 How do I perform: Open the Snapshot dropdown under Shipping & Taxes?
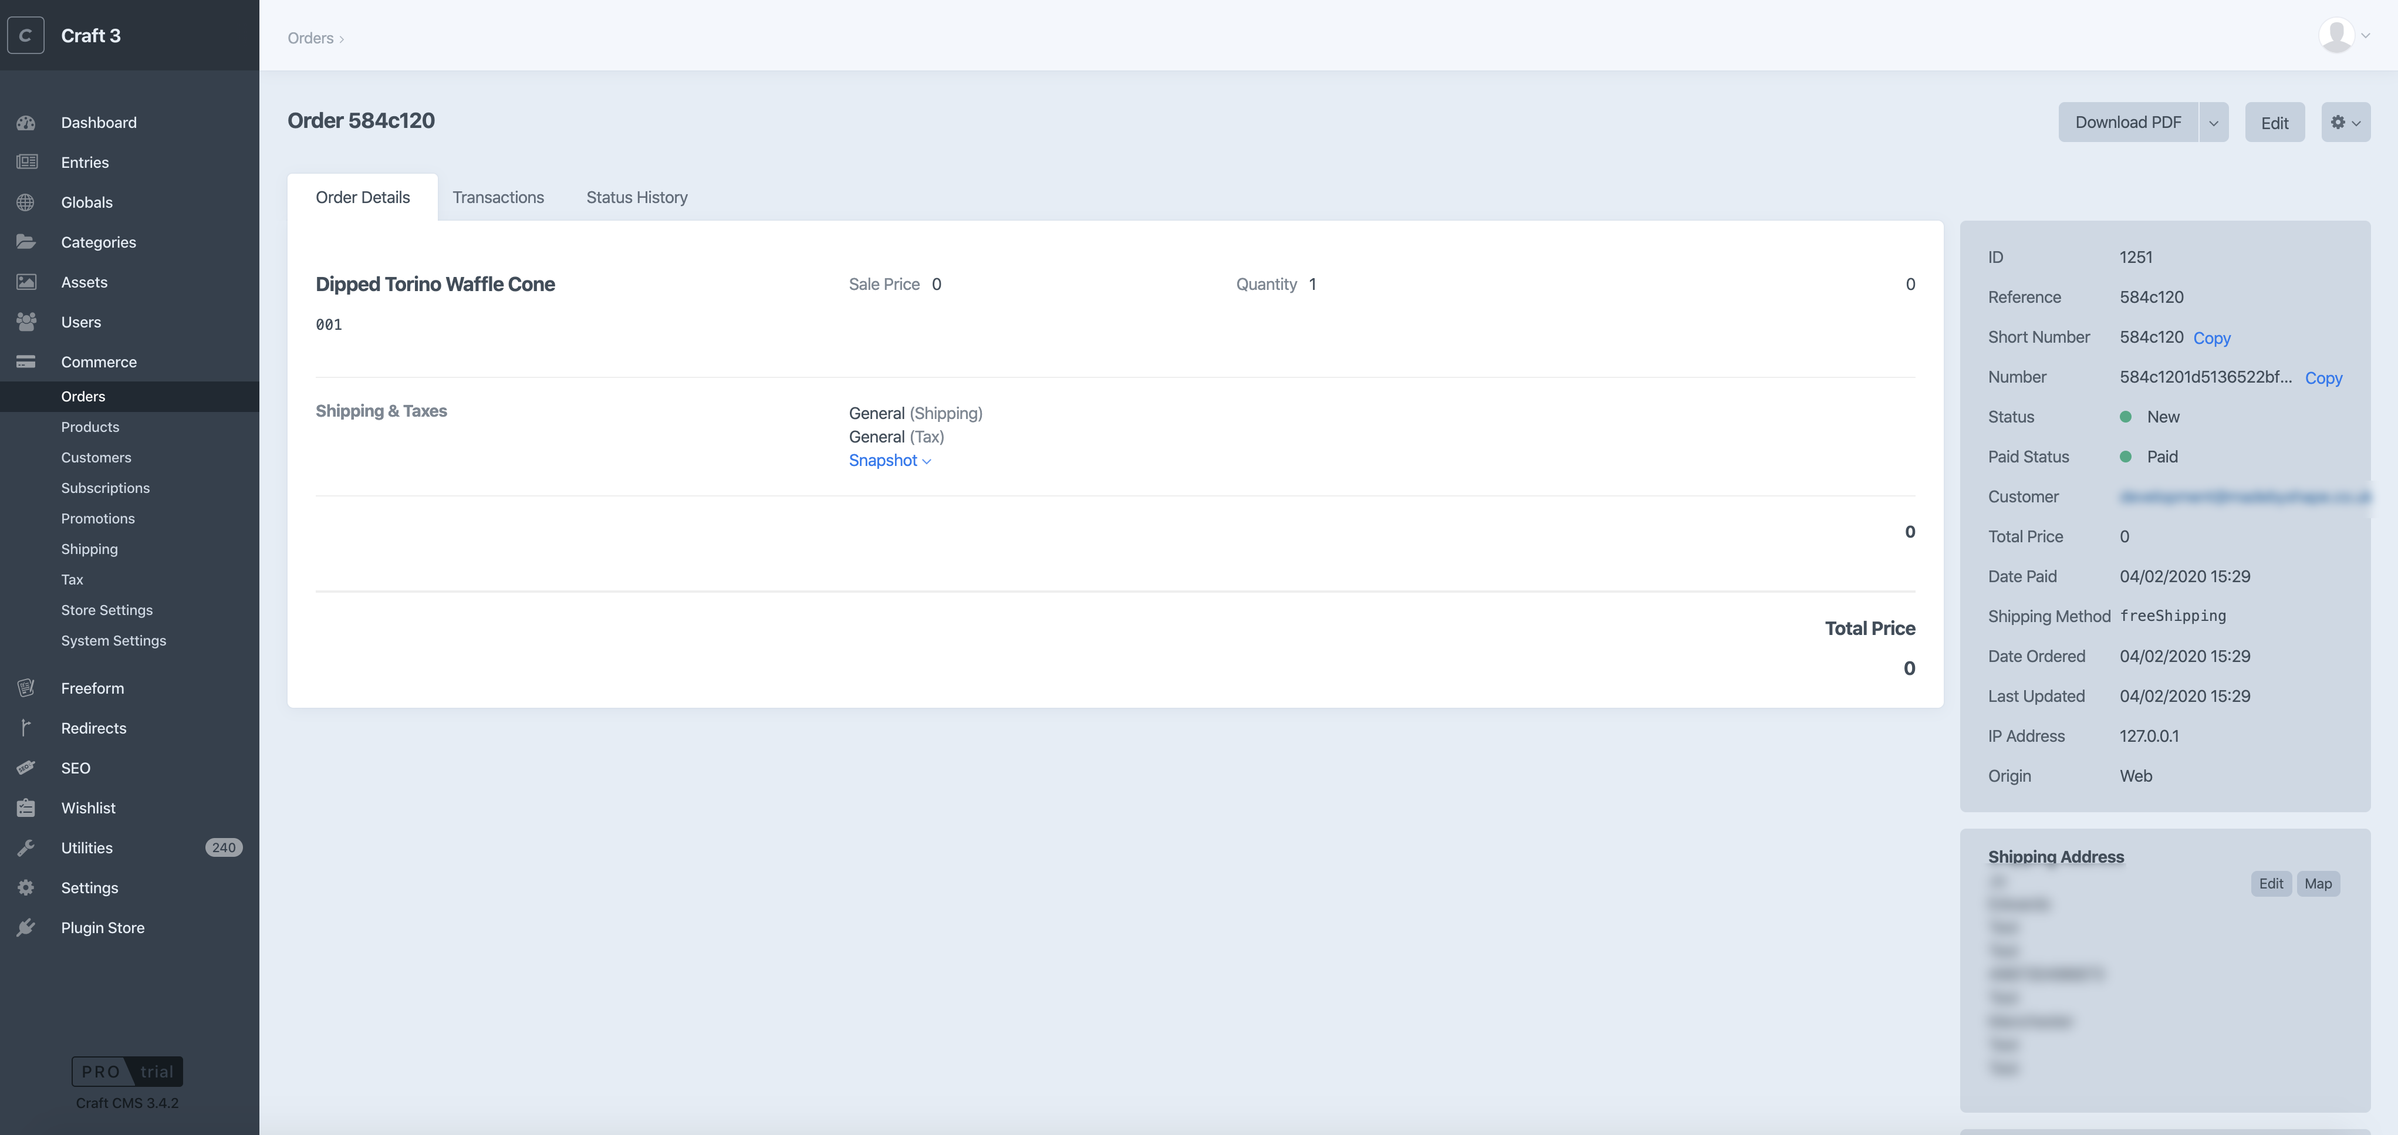(x=889, y=460)
